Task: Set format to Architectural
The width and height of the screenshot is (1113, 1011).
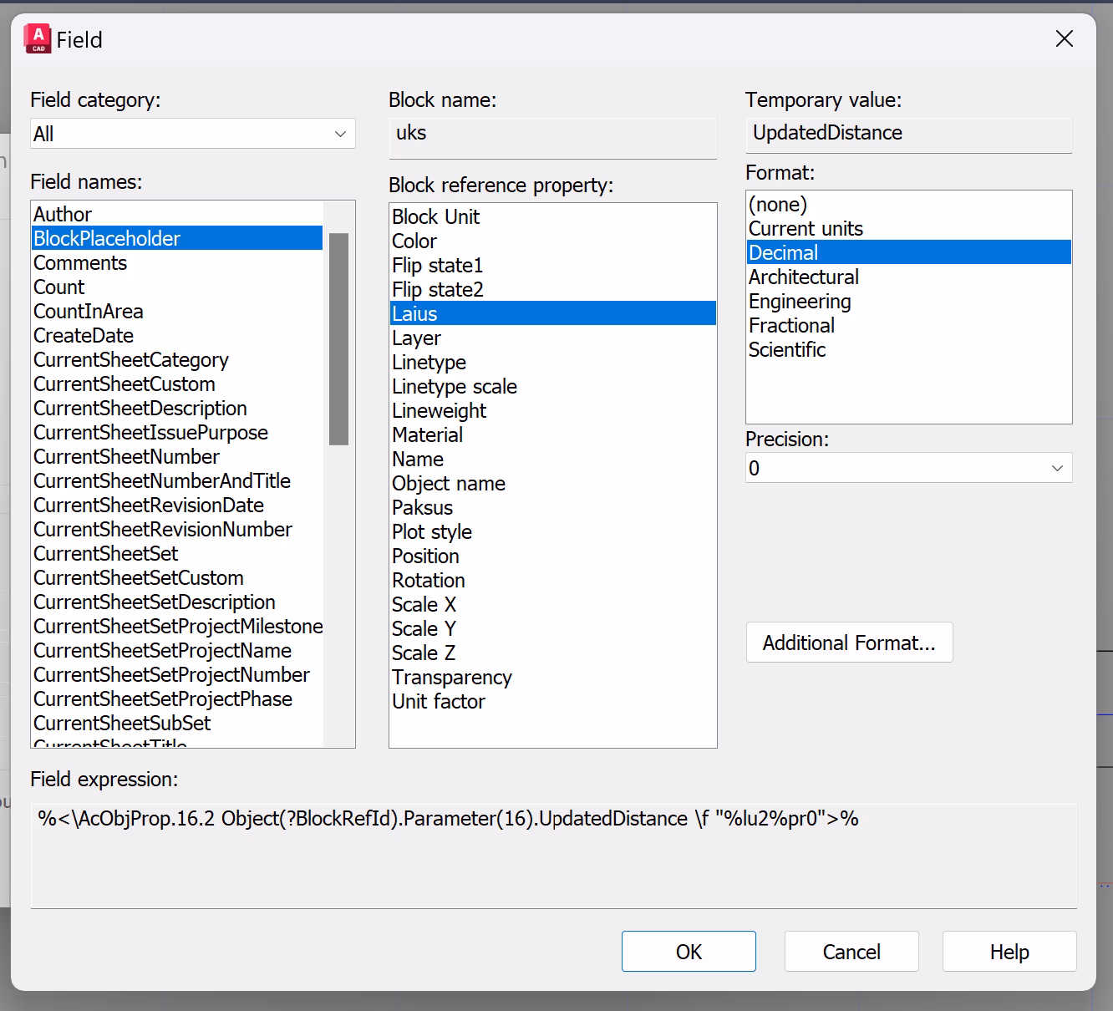Action: point(803,277)
